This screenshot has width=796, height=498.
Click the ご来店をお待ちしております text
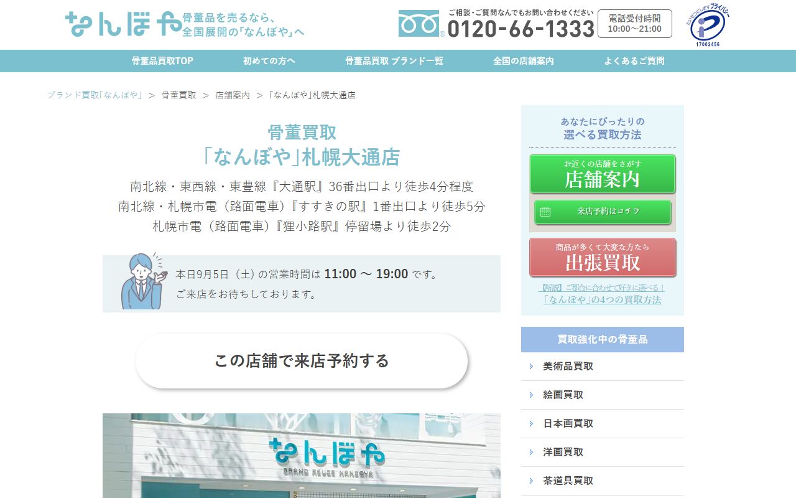(246, 294)
